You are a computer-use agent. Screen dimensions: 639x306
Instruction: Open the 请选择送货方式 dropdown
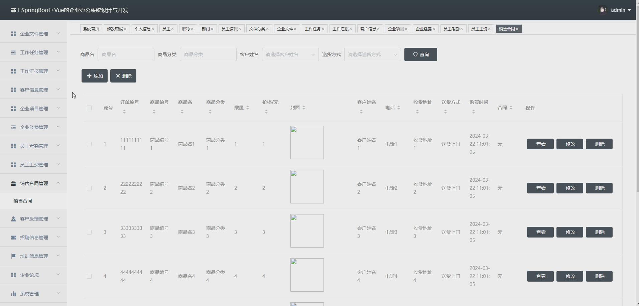372,54
